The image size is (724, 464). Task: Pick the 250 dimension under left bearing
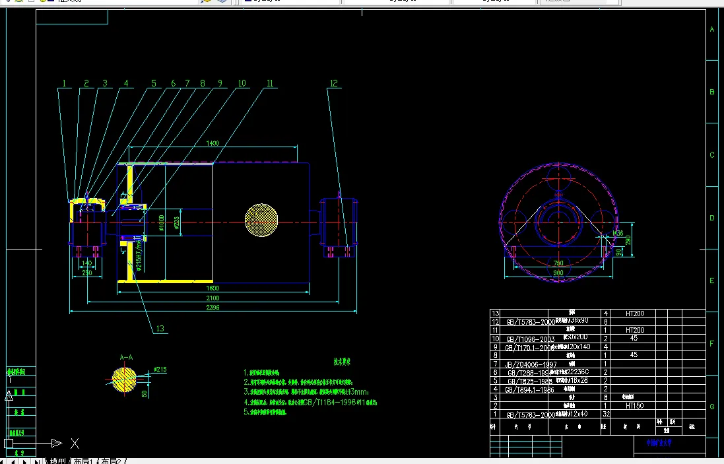[x=87, y=273]
